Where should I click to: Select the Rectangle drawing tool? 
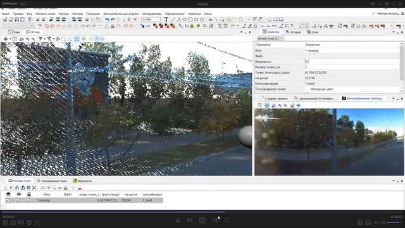tap(196, 20)
